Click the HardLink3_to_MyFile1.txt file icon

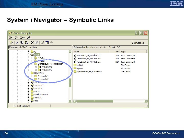pyautogui.click(x=75, y=62)
